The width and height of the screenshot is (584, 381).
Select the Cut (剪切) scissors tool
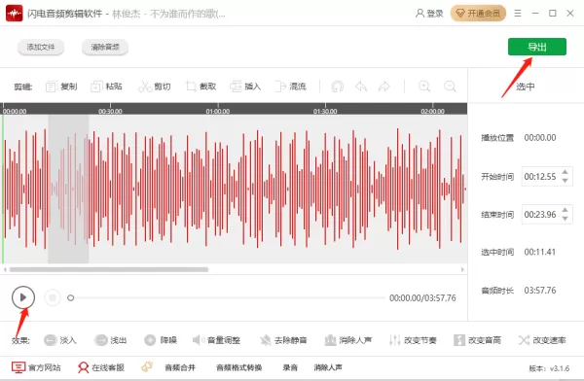point(155,87)
